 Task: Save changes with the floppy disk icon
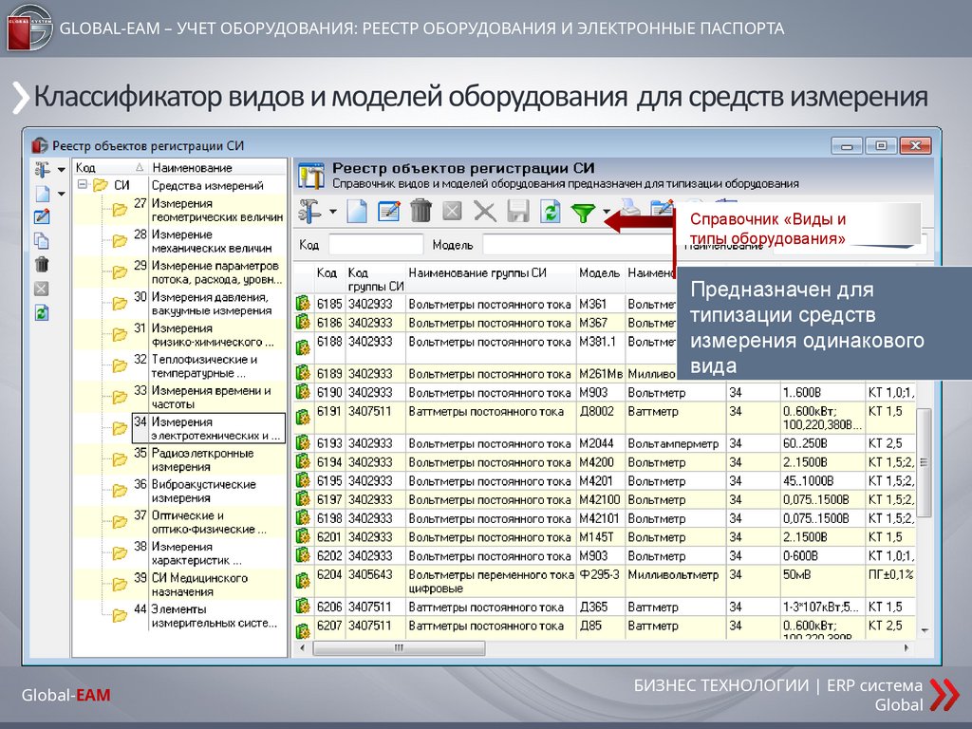pos(517,212)
